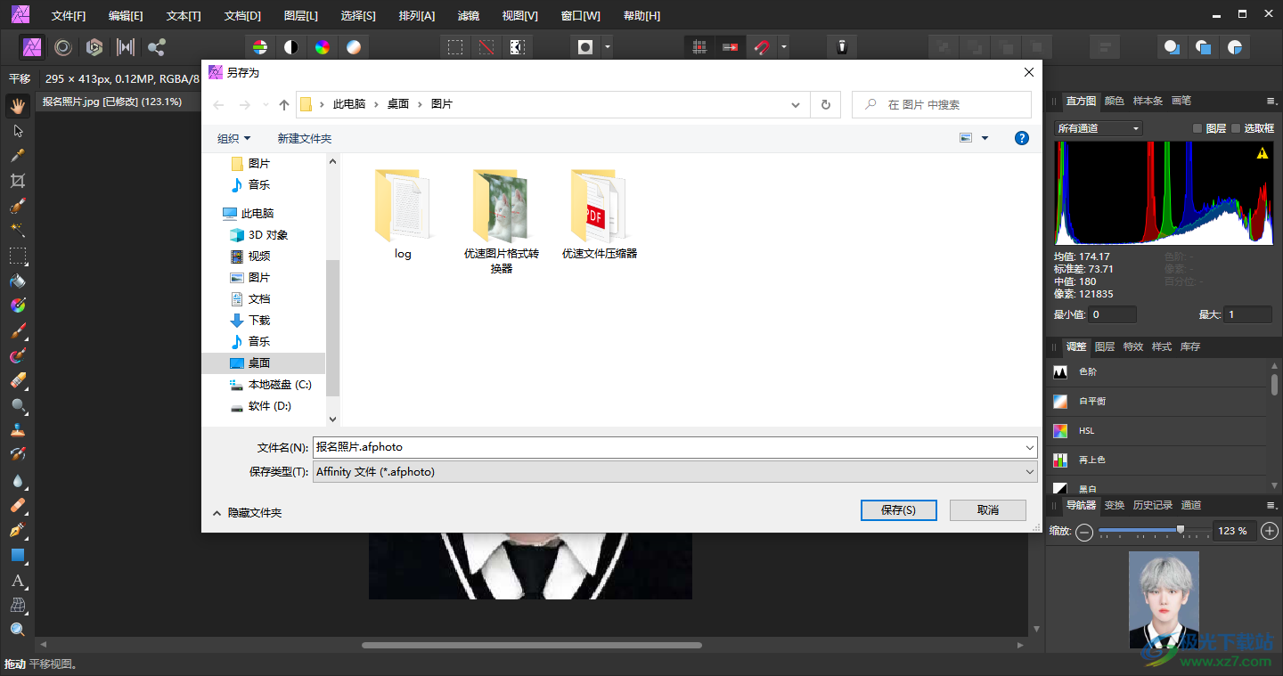Select the Text tool
Screen dimensions: 1283x676
tap(17, 581)
